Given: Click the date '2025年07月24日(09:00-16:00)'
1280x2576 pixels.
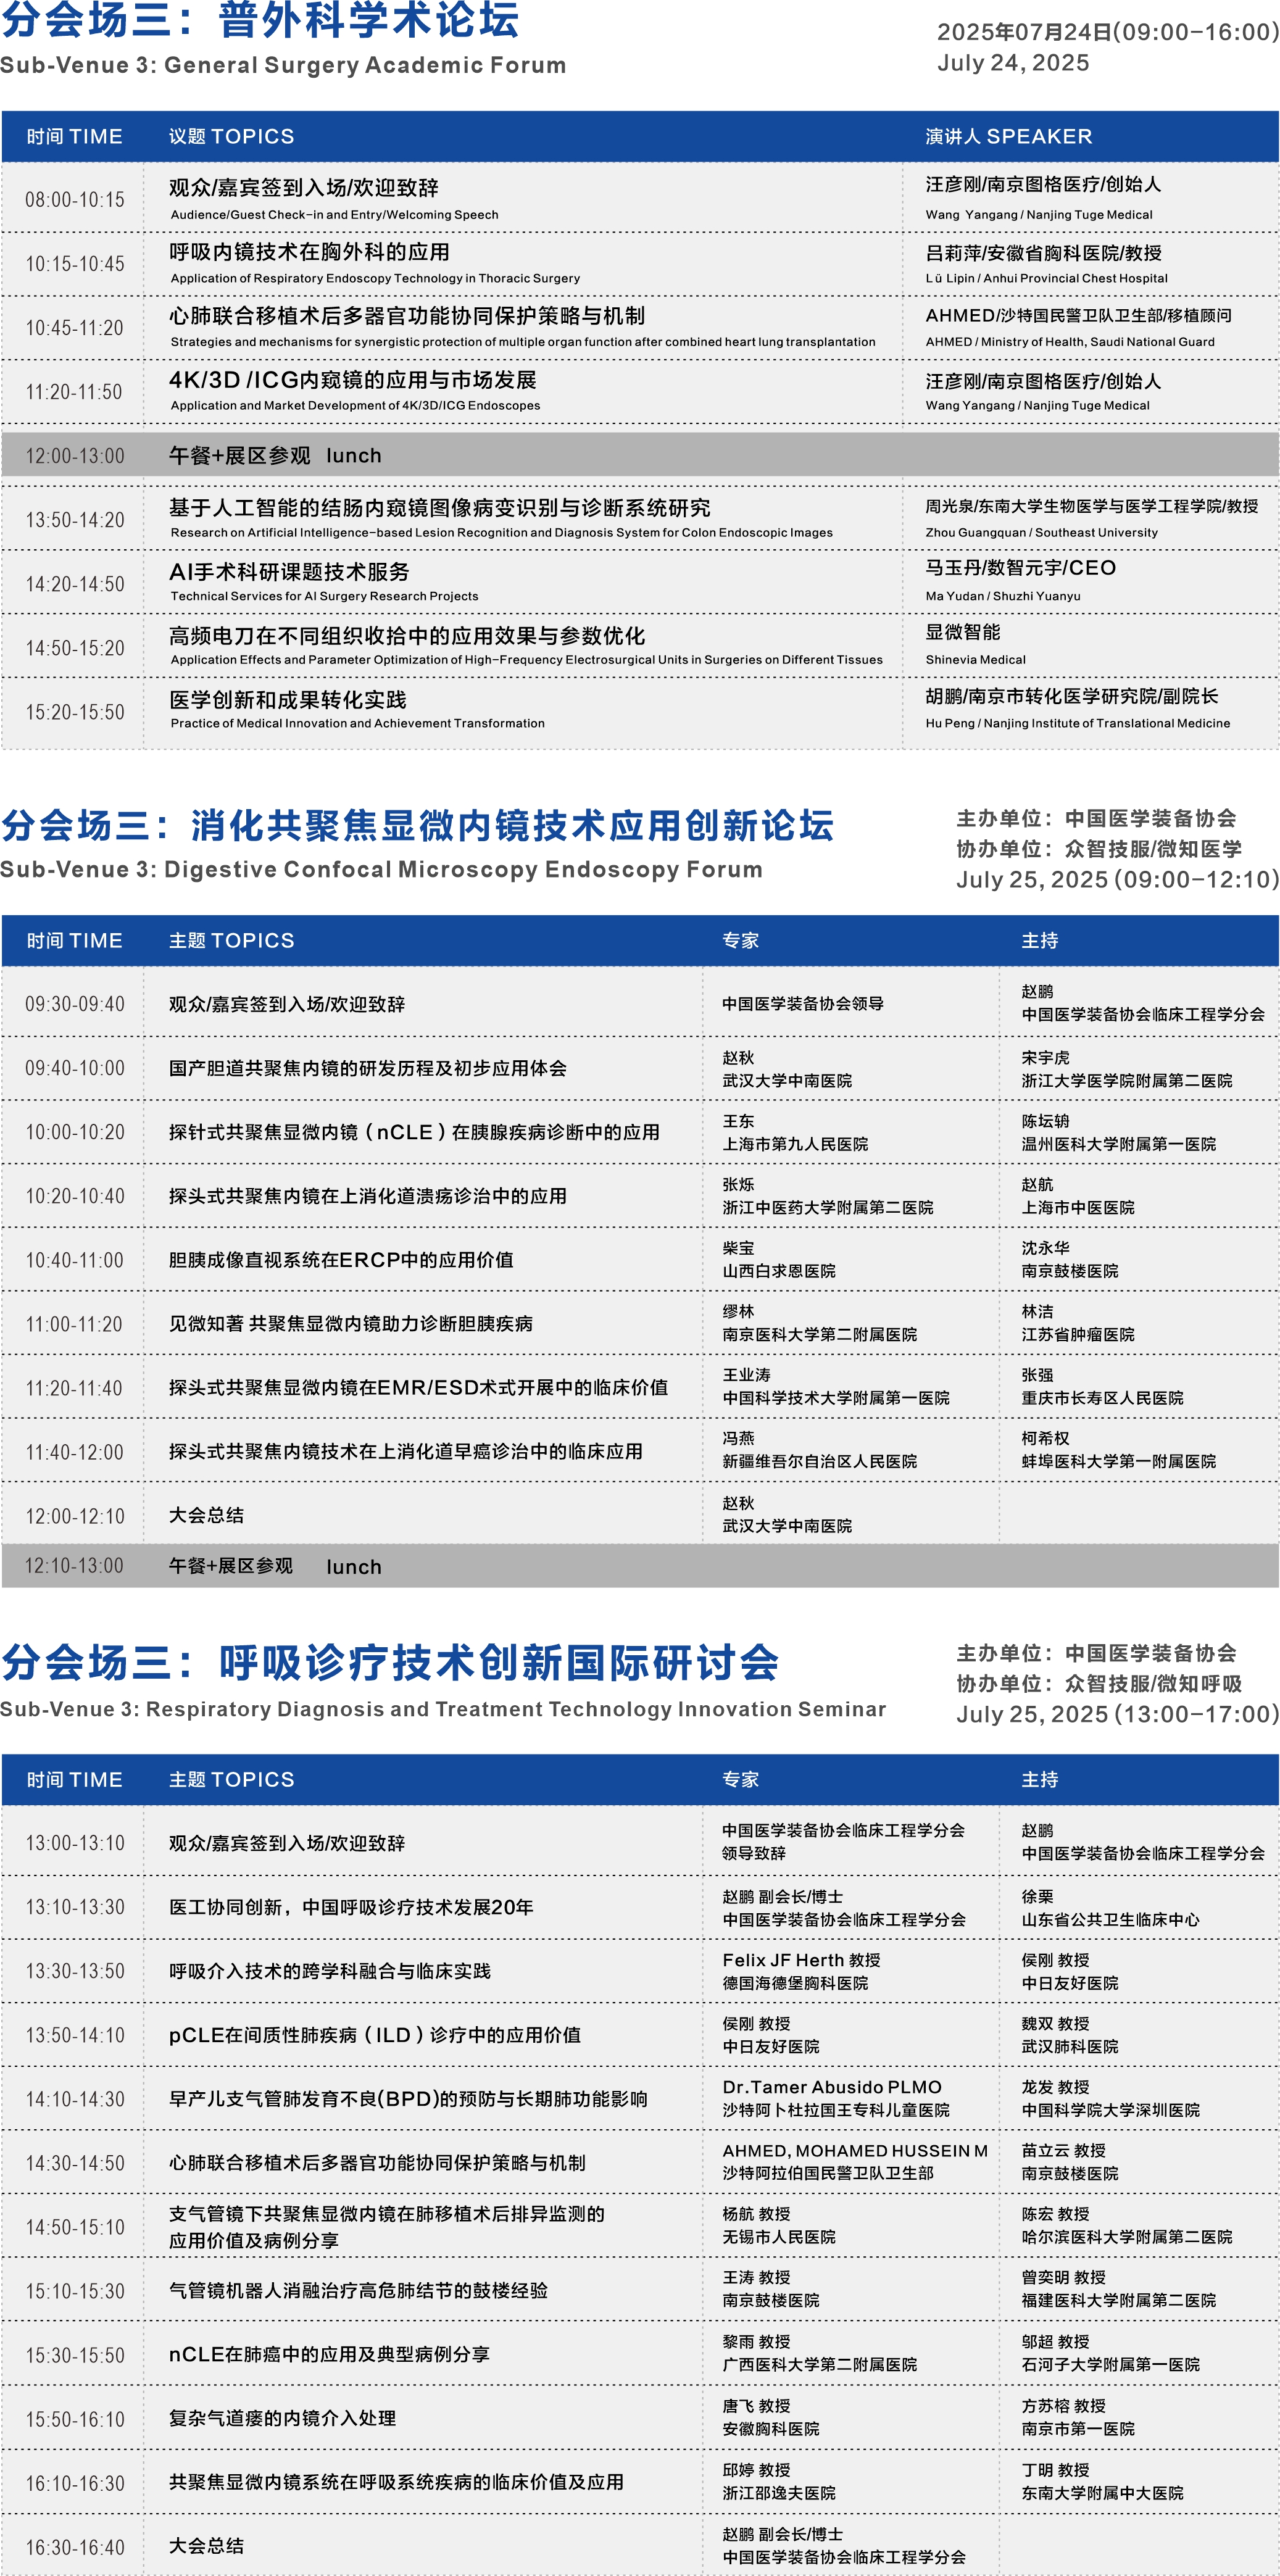Looking at the screenshot, I should point(1108,32).
